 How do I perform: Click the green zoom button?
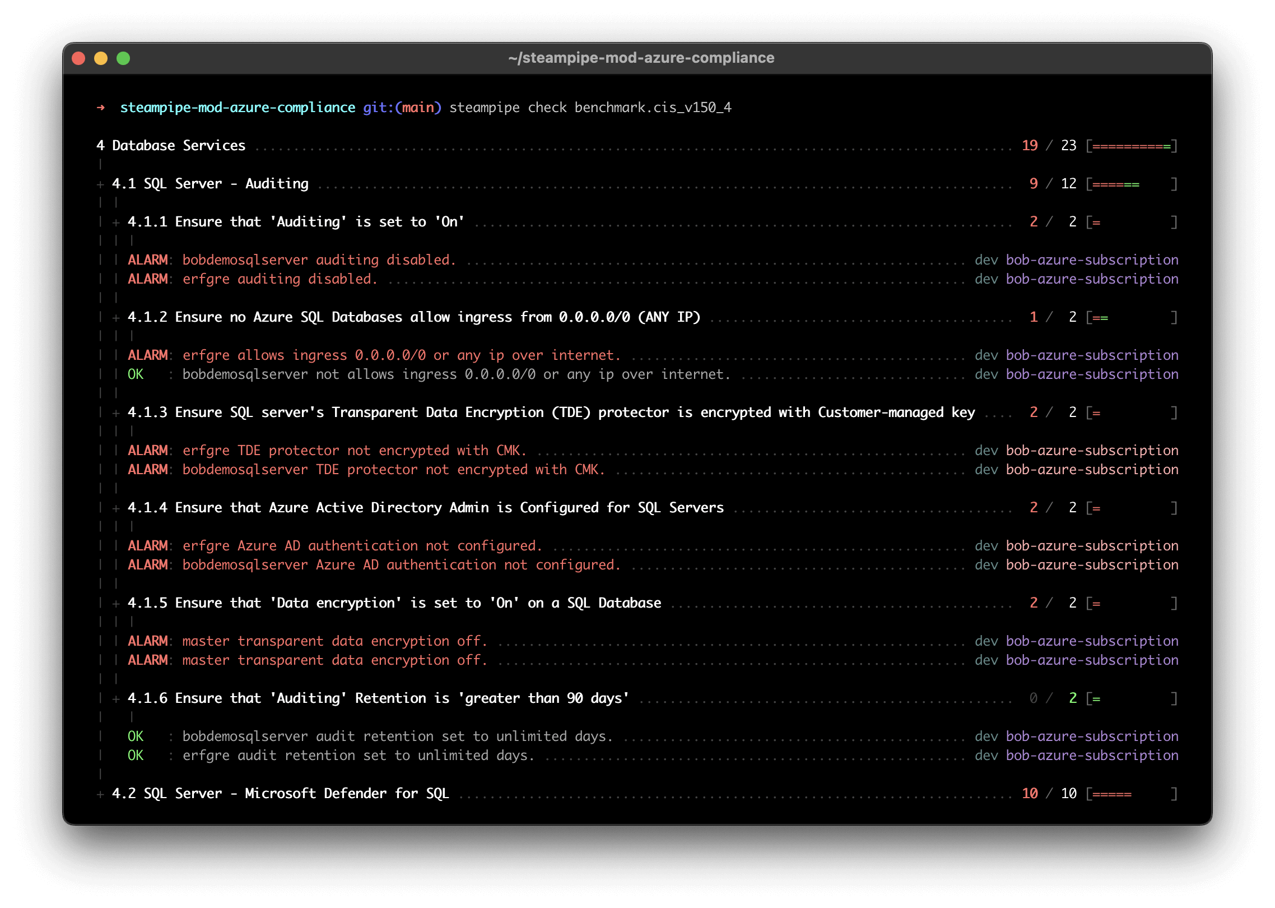123,58
